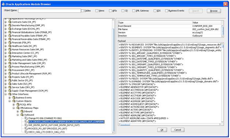230x138 pixels.
Task: Click the Browse button
Action: click(x=214, y=11)
